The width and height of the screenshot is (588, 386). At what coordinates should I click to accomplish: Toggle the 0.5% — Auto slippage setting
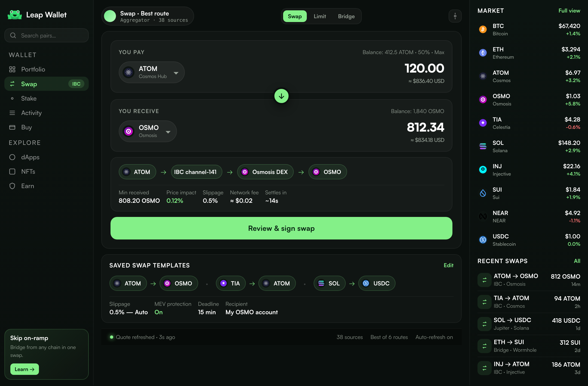tap(128, 312)
